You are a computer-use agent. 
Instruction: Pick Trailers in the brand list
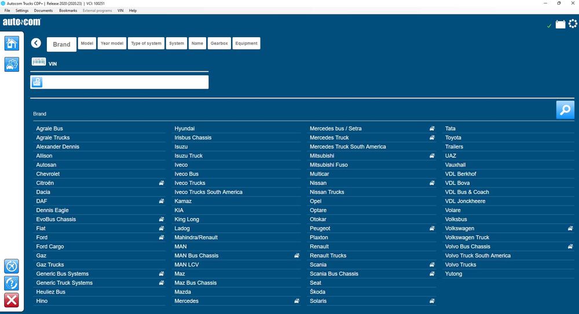[454, 147]
